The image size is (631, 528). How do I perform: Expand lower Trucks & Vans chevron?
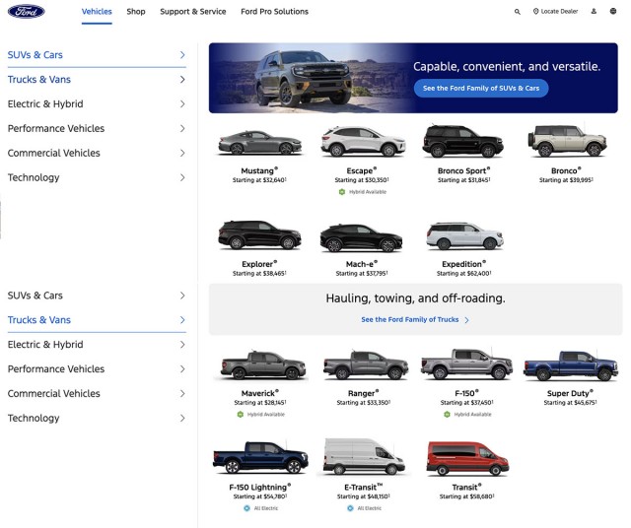click(x=182, y=320)
